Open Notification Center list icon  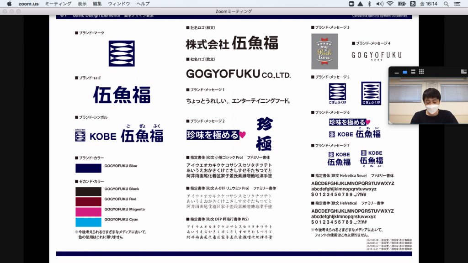[457, 4]
